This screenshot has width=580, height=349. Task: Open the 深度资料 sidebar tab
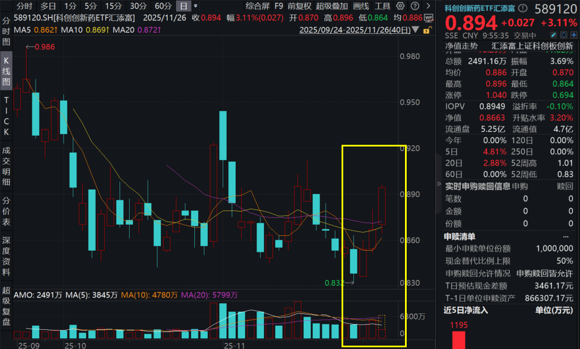click(6, 256)
